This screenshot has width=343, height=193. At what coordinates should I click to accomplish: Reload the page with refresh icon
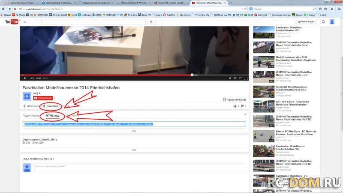(x=245, y=9)
